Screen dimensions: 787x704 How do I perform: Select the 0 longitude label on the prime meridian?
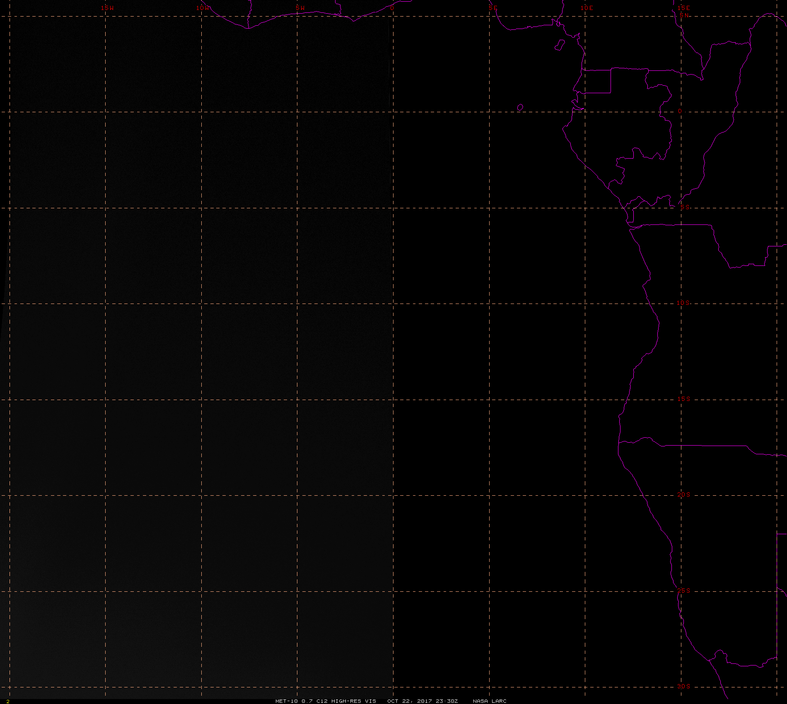click(392, 8)
